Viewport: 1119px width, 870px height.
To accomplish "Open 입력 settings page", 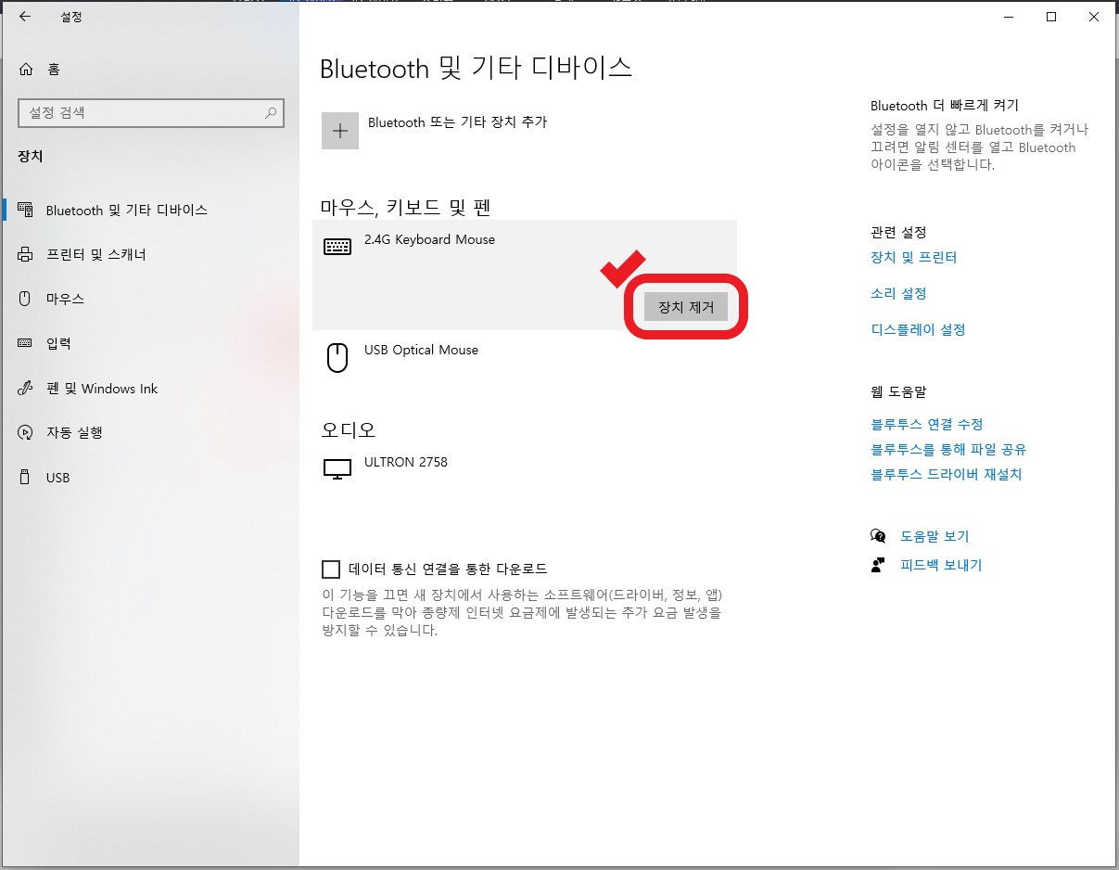I will pos(58,343).
